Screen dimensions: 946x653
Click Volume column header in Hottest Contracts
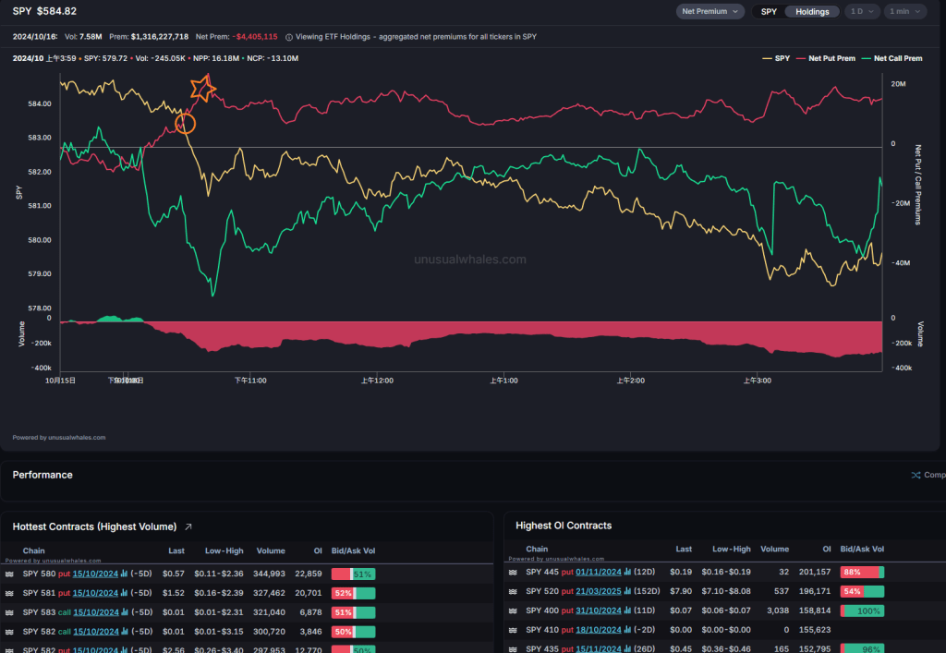[x=271, y=550]
